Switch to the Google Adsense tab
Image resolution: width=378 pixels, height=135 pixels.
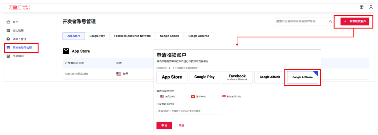point(199,36)
